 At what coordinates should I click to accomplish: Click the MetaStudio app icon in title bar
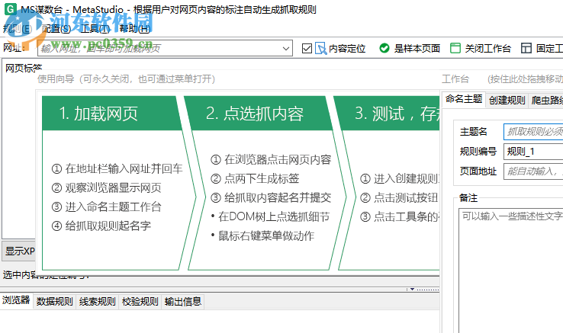point(10,9)
